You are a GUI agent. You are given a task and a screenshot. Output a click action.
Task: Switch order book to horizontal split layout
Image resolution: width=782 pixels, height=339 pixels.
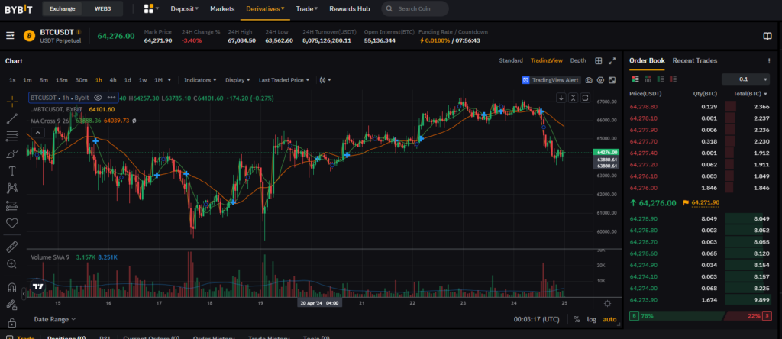(648, 79)
